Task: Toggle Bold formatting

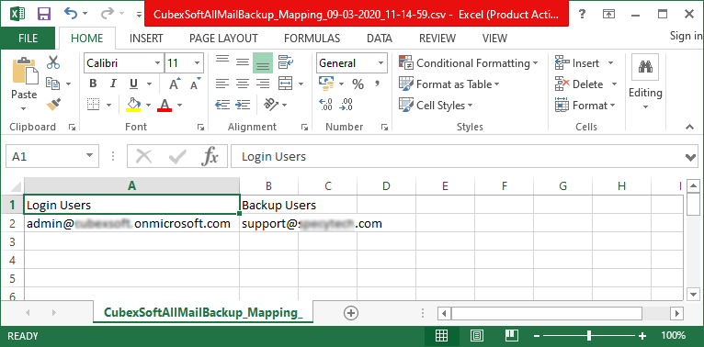Action: 93,84
